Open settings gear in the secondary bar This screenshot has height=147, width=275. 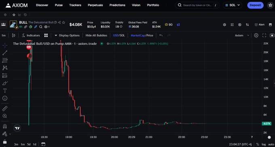pos(5,15)
